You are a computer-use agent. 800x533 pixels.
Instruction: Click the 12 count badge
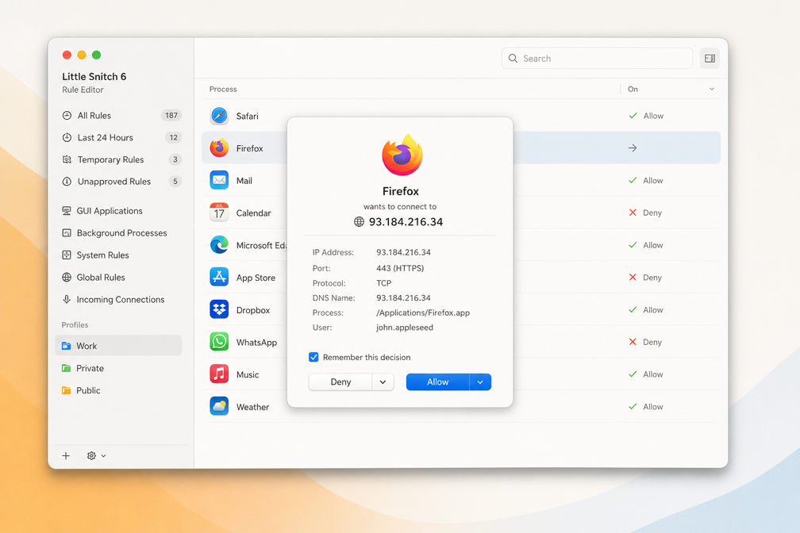(x=174, y=138)
